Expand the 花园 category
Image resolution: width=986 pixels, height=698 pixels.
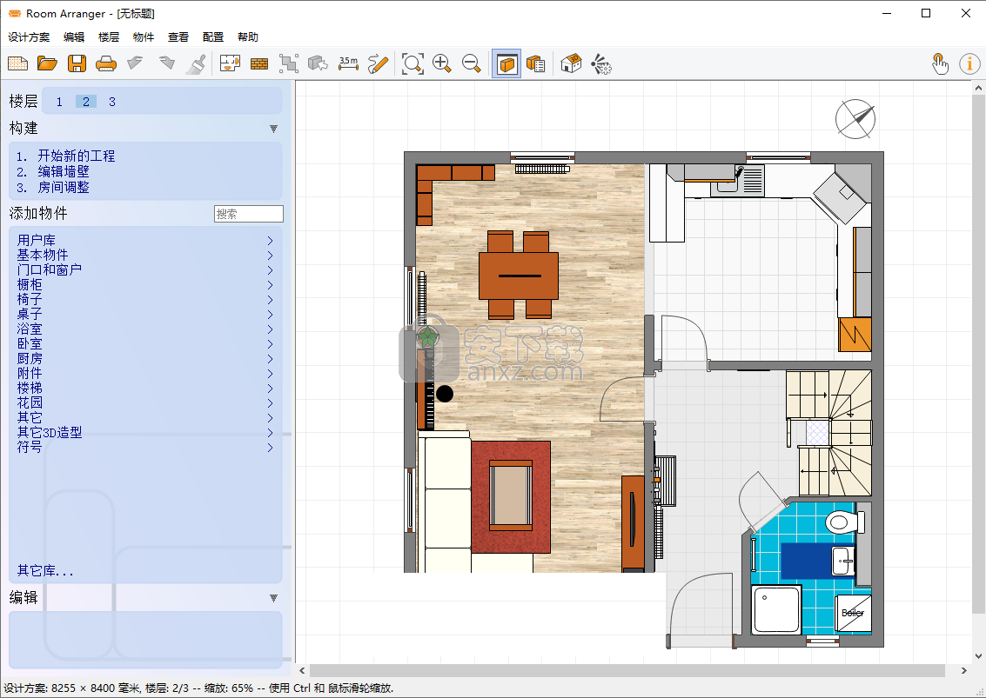point(145,402)
